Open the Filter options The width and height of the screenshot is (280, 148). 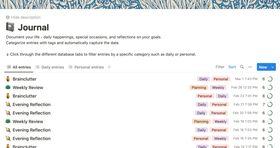tap(220, 67)
